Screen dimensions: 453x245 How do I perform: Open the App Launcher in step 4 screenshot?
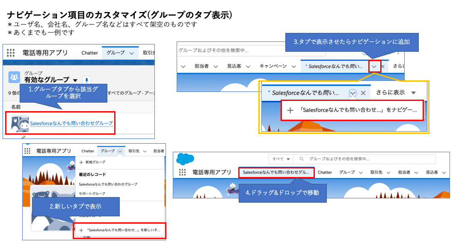click(x=182, y=172)
